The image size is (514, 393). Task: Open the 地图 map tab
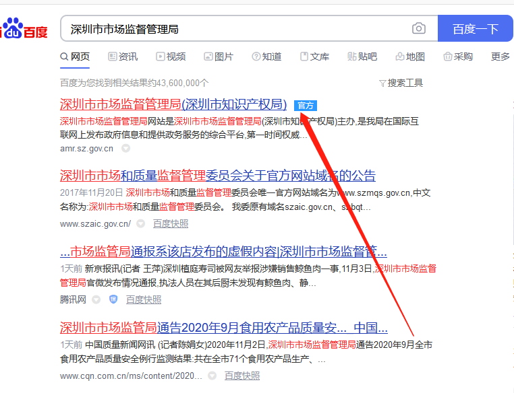[410, 57]
